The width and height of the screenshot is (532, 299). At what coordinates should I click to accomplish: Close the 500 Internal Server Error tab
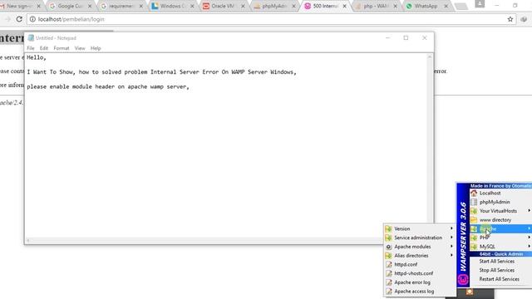coord(344,6)
